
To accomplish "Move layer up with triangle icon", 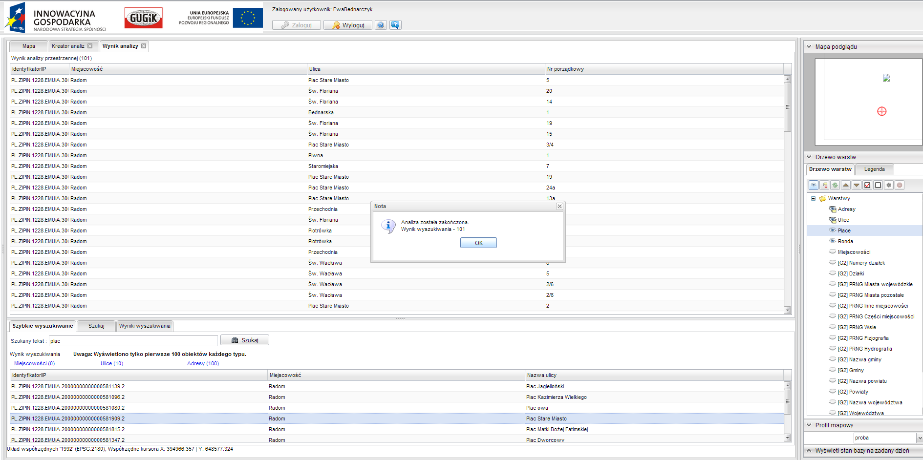I will pyautogui.click(x=846, y=185).
